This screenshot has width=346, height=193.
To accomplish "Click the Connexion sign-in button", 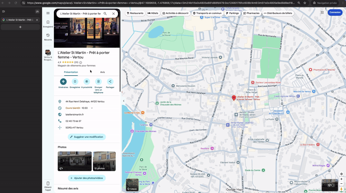I will (335, 12).
